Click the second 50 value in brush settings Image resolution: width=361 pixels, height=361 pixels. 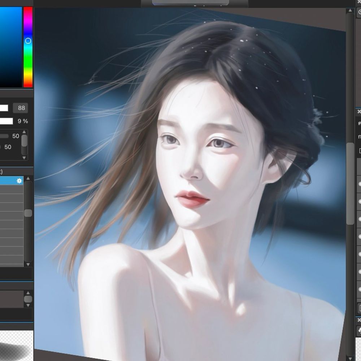(x=8, y=147)
